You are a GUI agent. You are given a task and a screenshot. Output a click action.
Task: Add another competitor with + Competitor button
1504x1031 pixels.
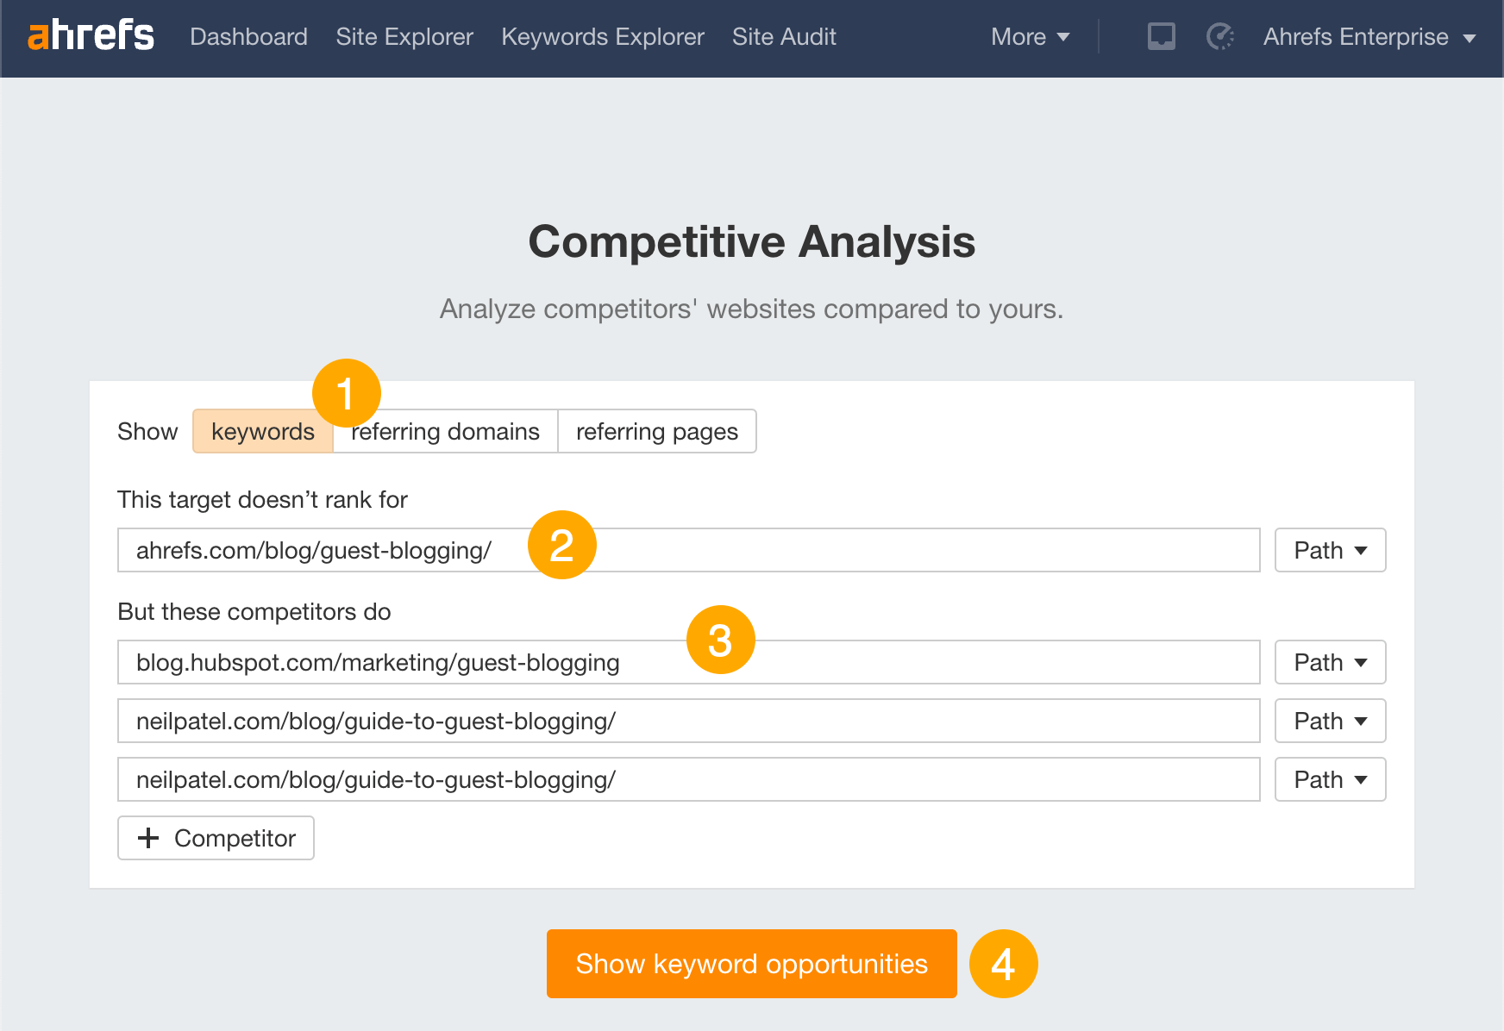click(216, 838)
